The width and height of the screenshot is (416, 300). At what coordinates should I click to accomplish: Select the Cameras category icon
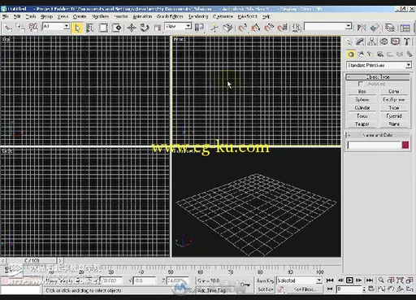tap(380, 54)
